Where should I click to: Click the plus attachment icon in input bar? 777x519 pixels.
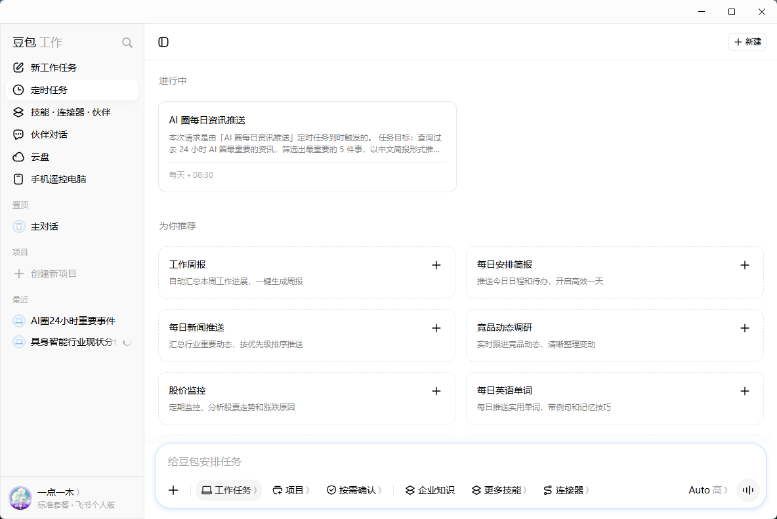click(173, 490)
